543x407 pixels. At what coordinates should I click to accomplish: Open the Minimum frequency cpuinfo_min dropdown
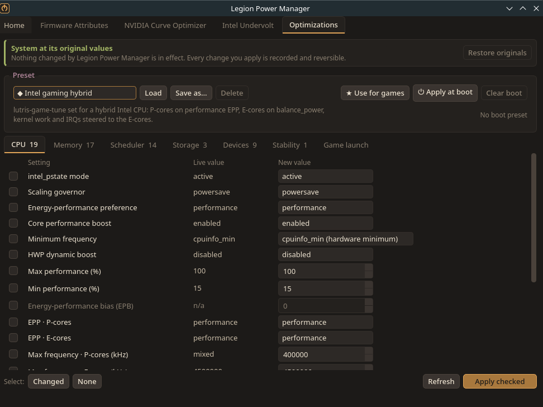(346, 239)
